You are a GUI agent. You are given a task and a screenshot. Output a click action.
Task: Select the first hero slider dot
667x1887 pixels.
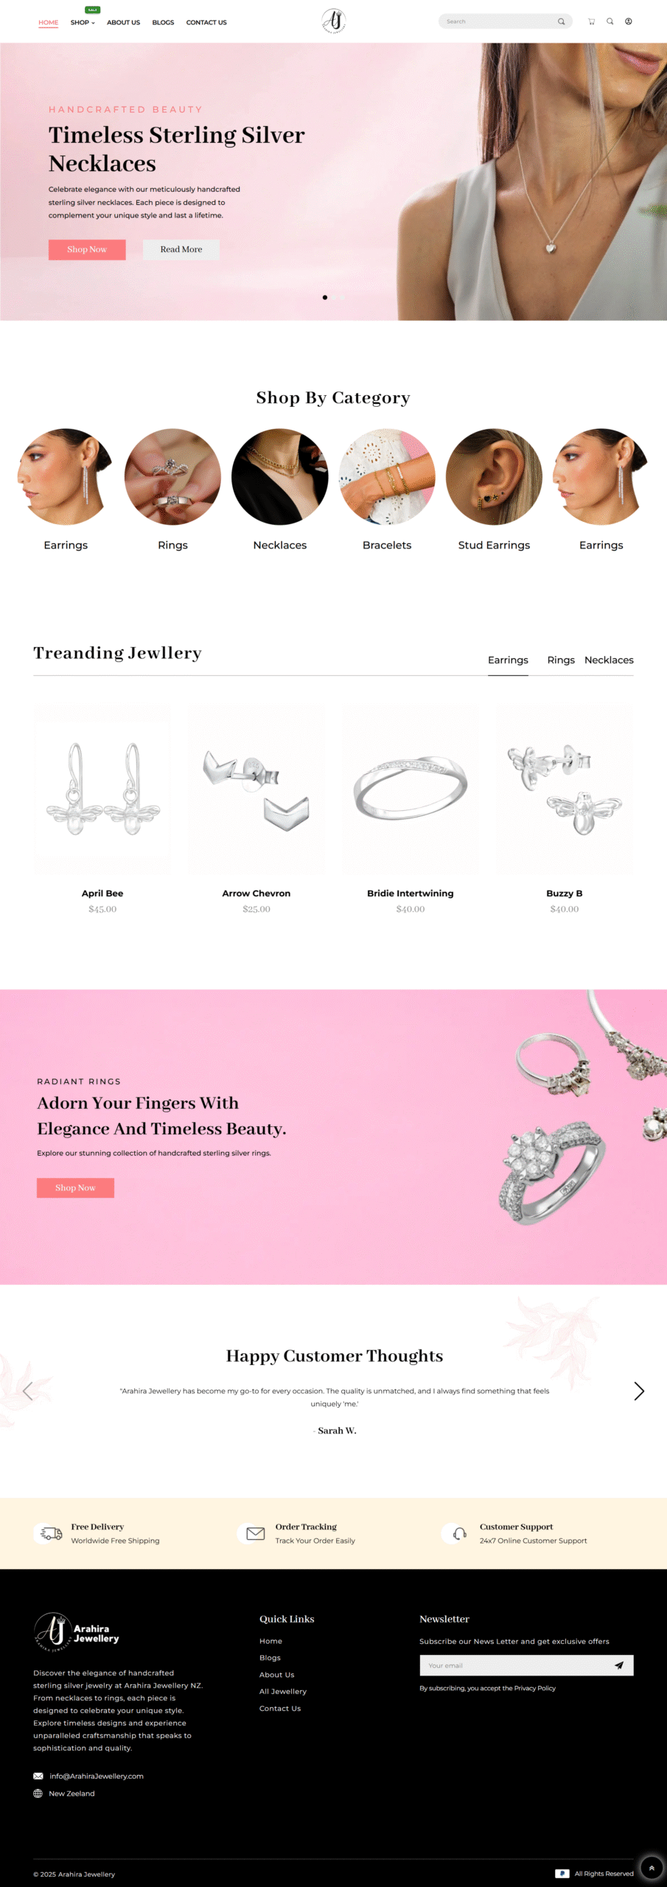(325, 297)
